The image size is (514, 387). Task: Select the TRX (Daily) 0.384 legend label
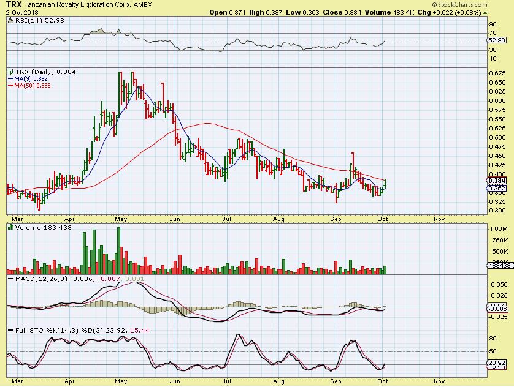(45, 72)
